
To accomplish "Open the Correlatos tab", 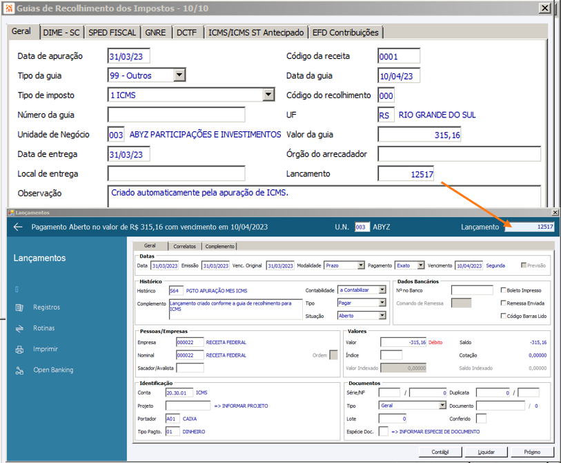I will coord(185,247).
